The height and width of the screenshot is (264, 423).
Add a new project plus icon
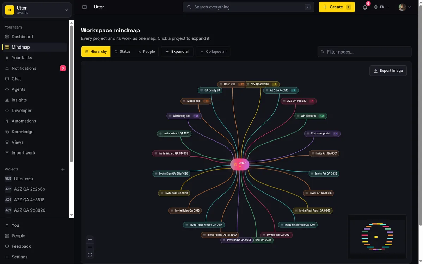(x=63, y=169)
